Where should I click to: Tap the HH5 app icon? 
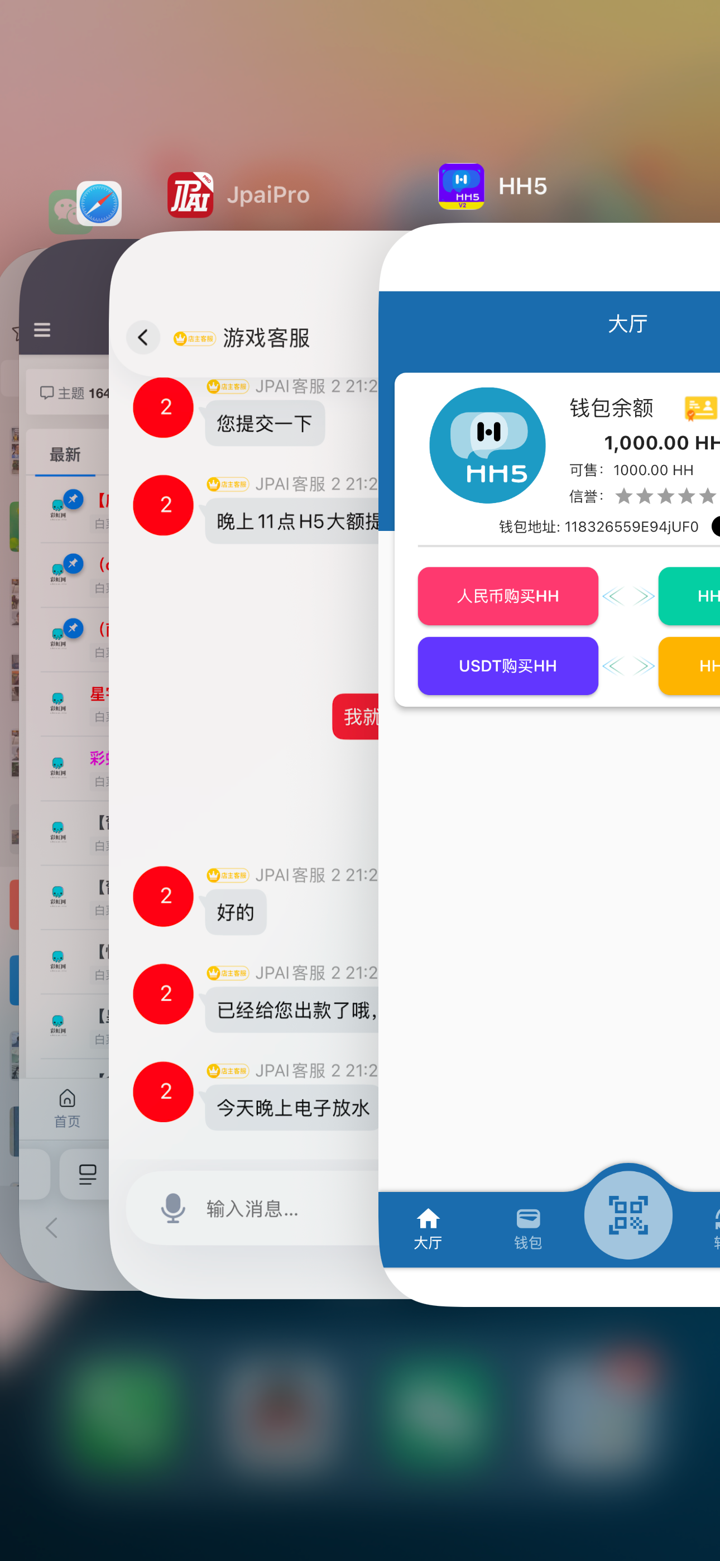click(x=460, y=186)
